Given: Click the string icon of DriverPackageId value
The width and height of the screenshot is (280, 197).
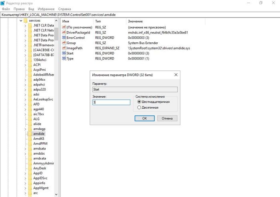Looking at the screenshot, I should [64, 32].
